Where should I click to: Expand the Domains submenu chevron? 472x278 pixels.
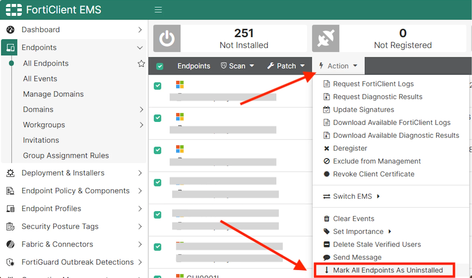(x=141, y=109)
